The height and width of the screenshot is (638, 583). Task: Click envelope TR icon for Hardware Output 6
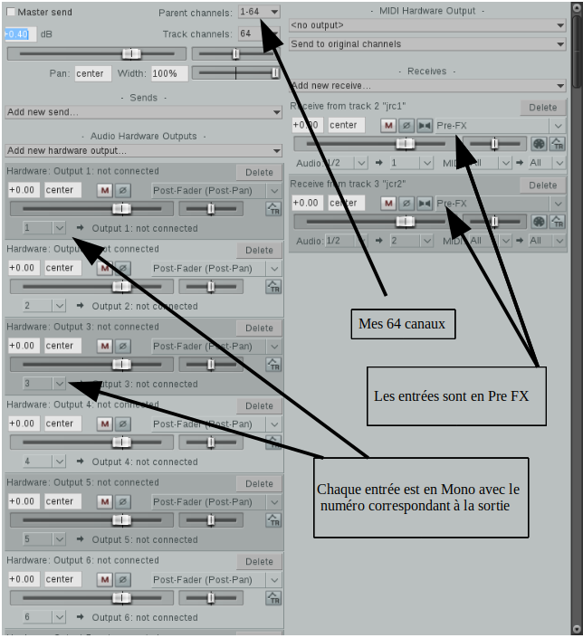[x=273, y=597]
